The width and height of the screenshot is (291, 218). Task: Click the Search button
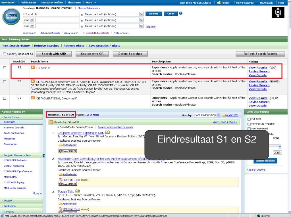point(153,14)
